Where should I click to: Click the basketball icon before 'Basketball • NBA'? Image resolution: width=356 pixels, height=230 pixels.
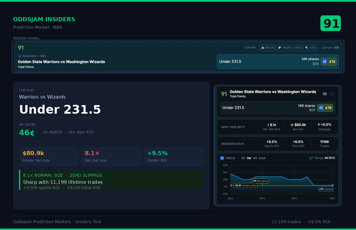pos(20,56)
